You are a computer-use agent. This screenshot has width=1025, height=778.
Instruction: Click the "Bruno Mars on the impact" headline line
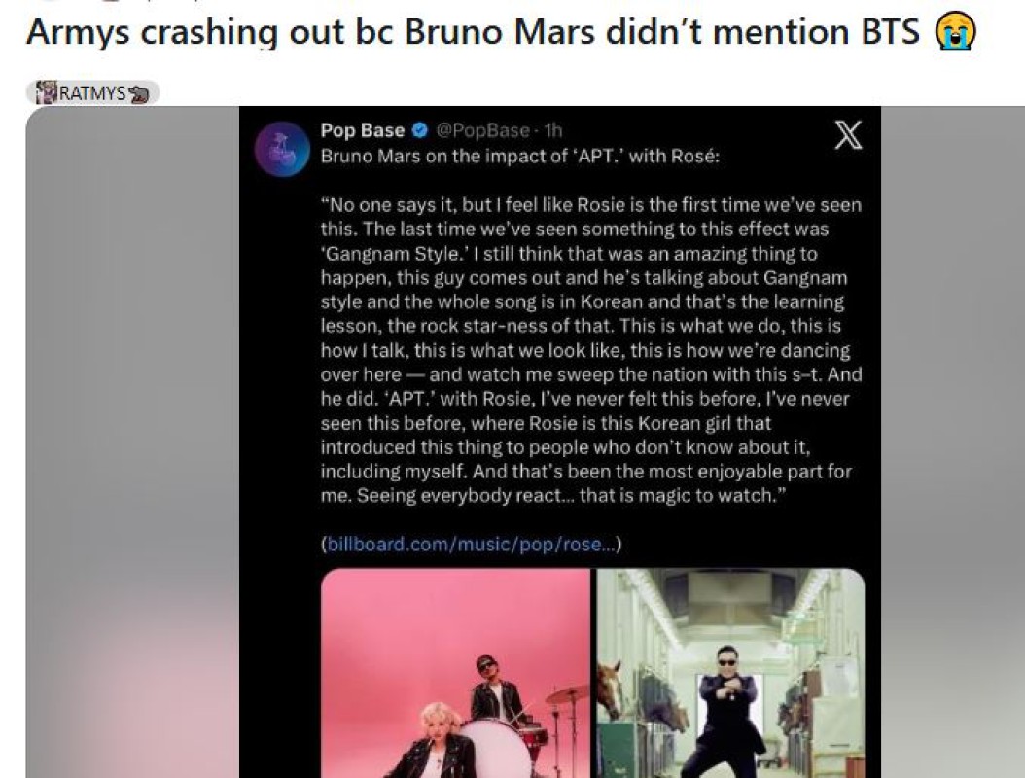519,156
